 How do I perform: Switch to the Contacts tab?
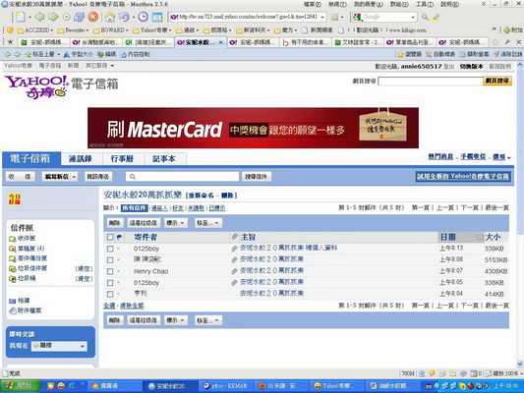coord(81,159)
